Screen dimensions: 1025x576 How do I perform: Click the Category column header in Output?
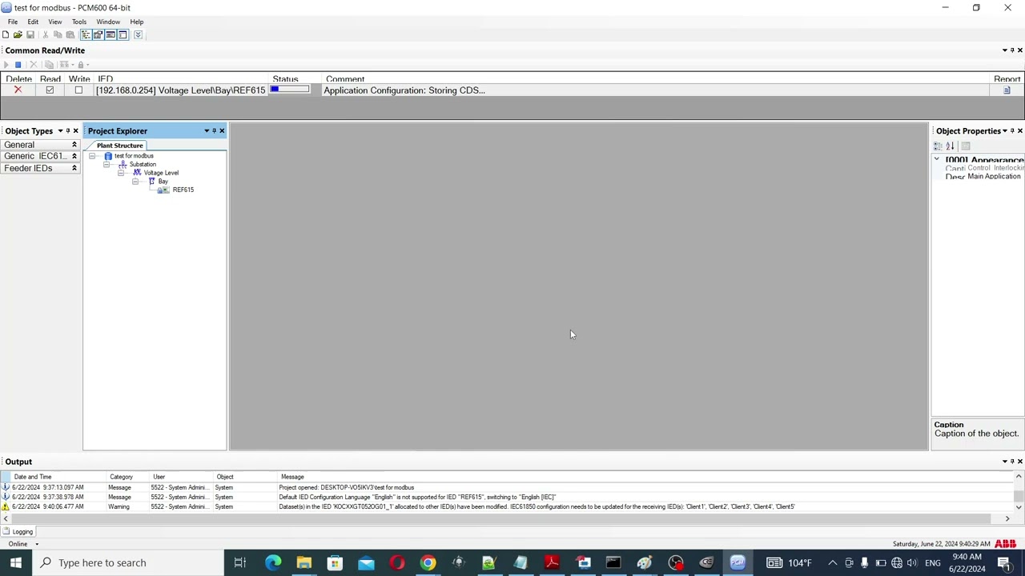point(121,477)
